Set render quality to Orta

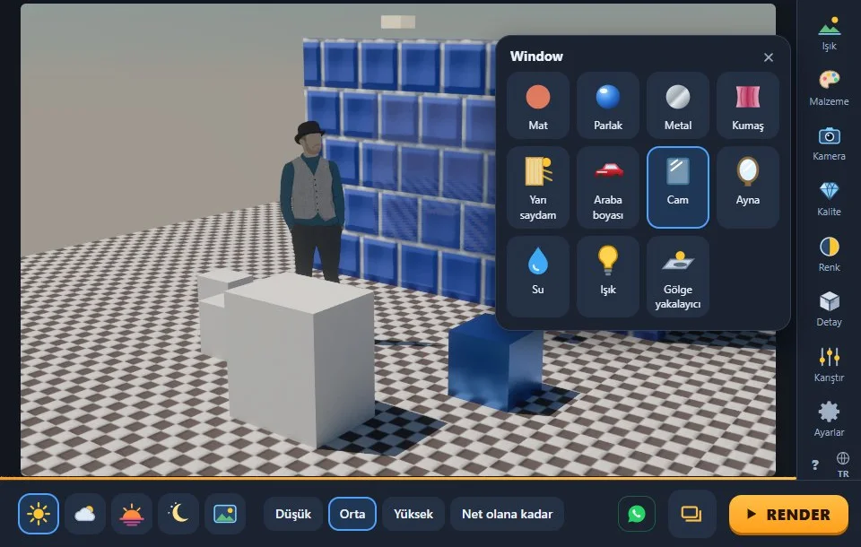[x=352, y=514]
